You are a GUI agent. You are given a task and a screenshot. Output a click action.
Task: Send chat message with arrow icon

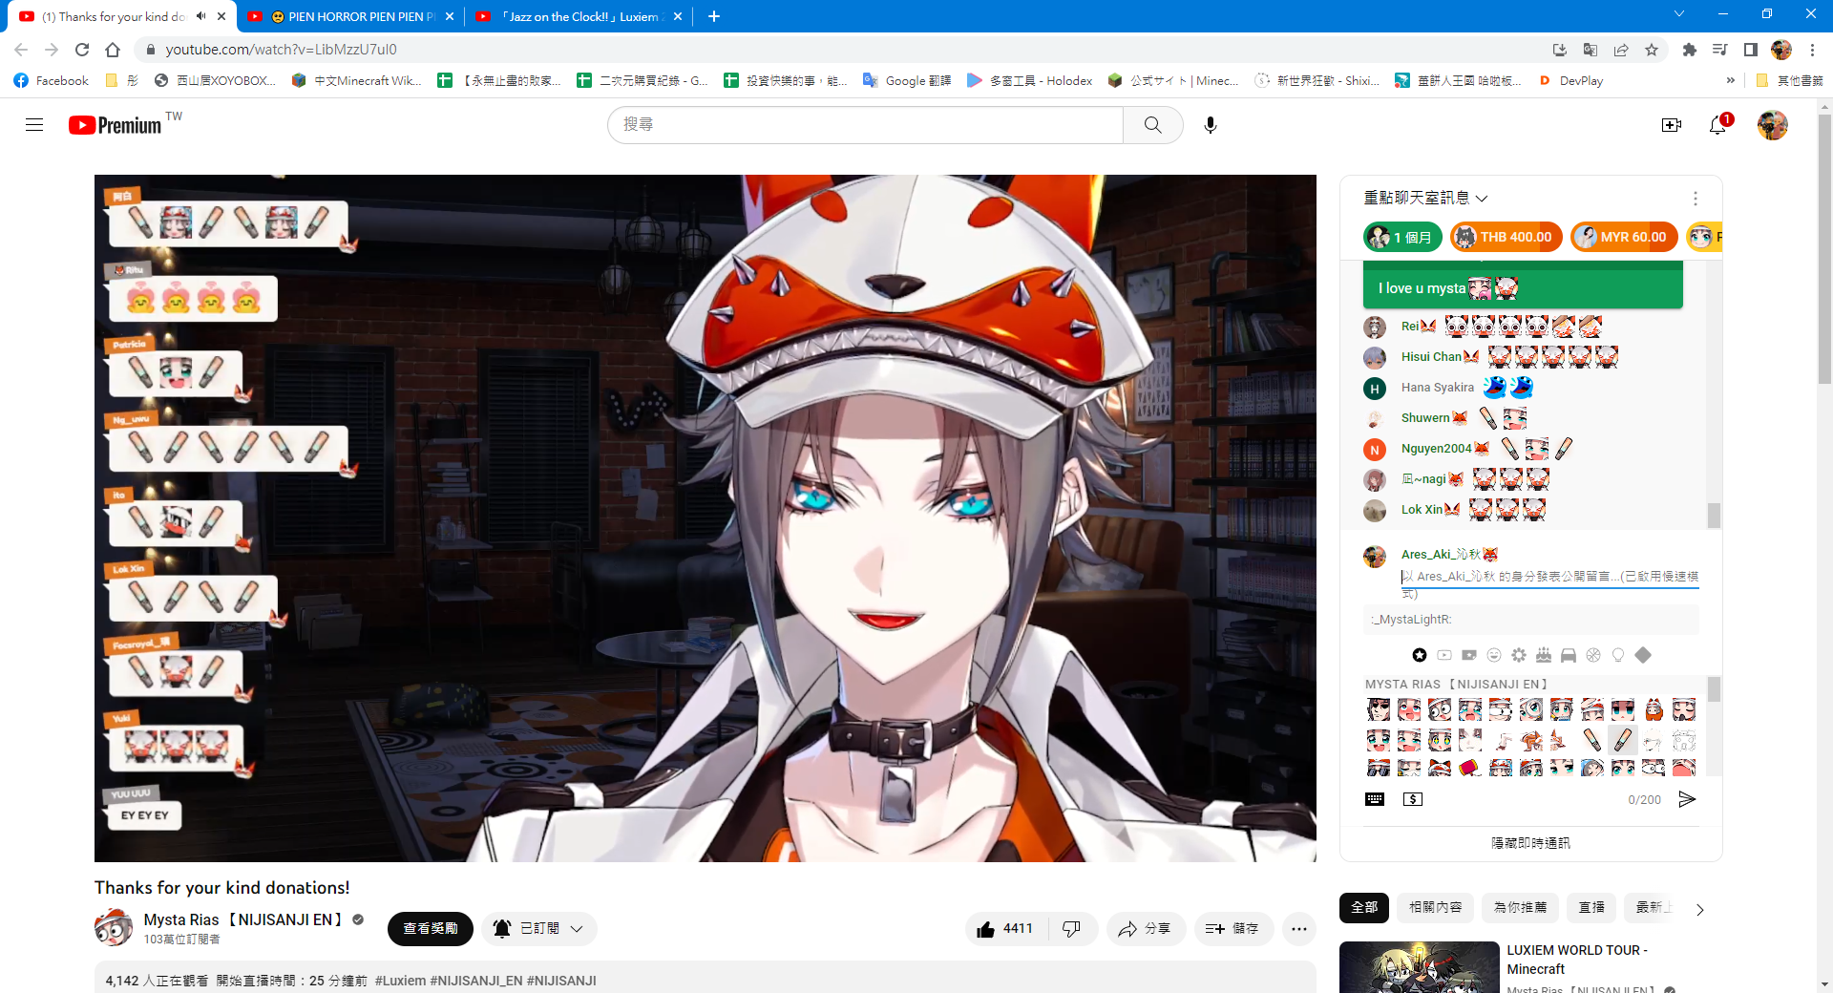click(1687, 799)
